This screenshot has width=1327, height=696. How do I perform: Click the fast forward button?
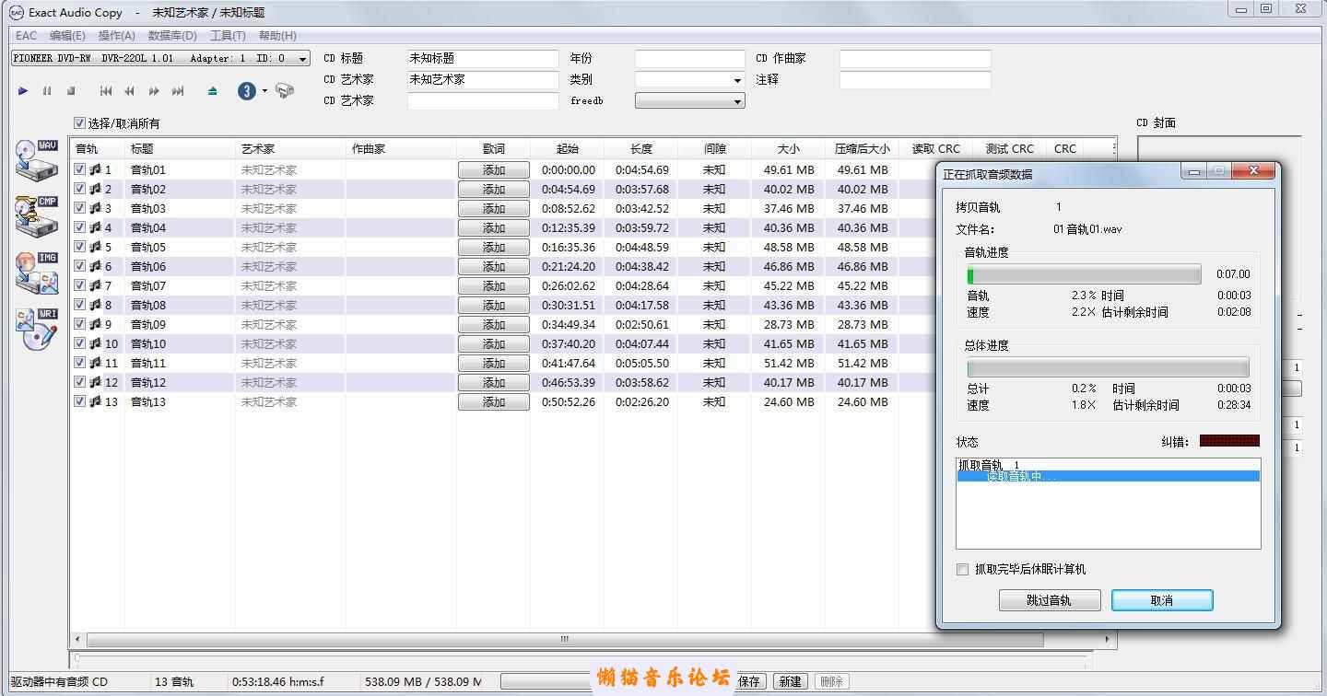tap(154, 91)
